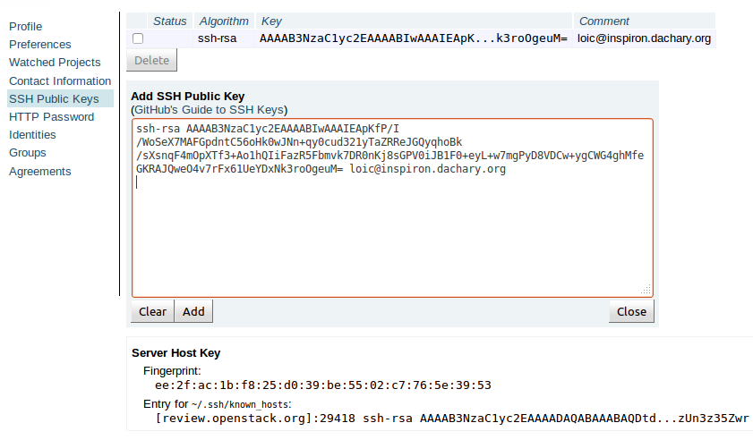The width and height of the screenshot is (753, 440).
Task: Go to Preferences in the sidebar
Action: (x=40, y=44)
